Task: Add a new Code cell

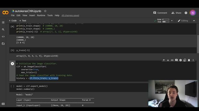Action: (x=13, y=21)
